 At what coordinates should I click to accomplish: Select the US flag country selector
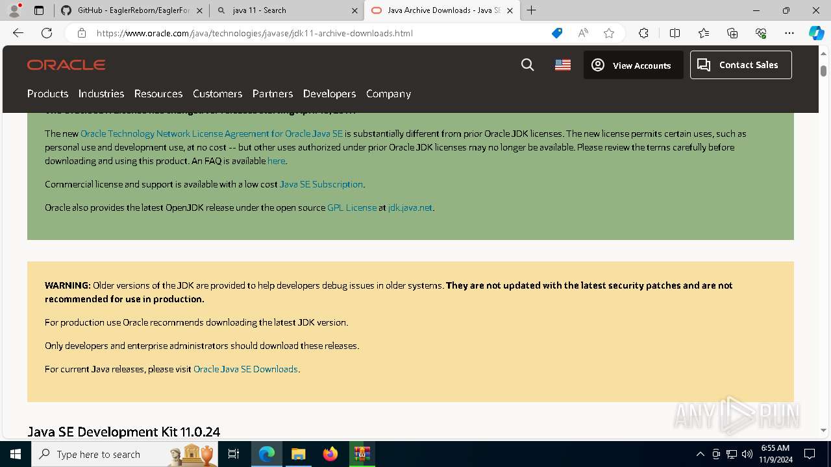tap(563, 65)
